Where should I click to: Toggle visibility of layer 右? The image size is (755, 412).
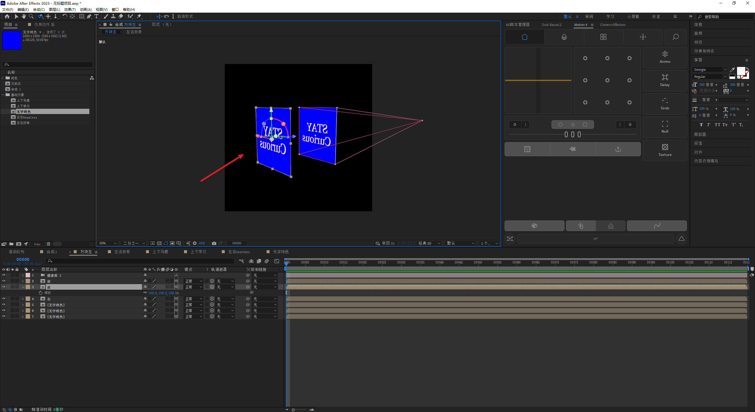point(4,299)
